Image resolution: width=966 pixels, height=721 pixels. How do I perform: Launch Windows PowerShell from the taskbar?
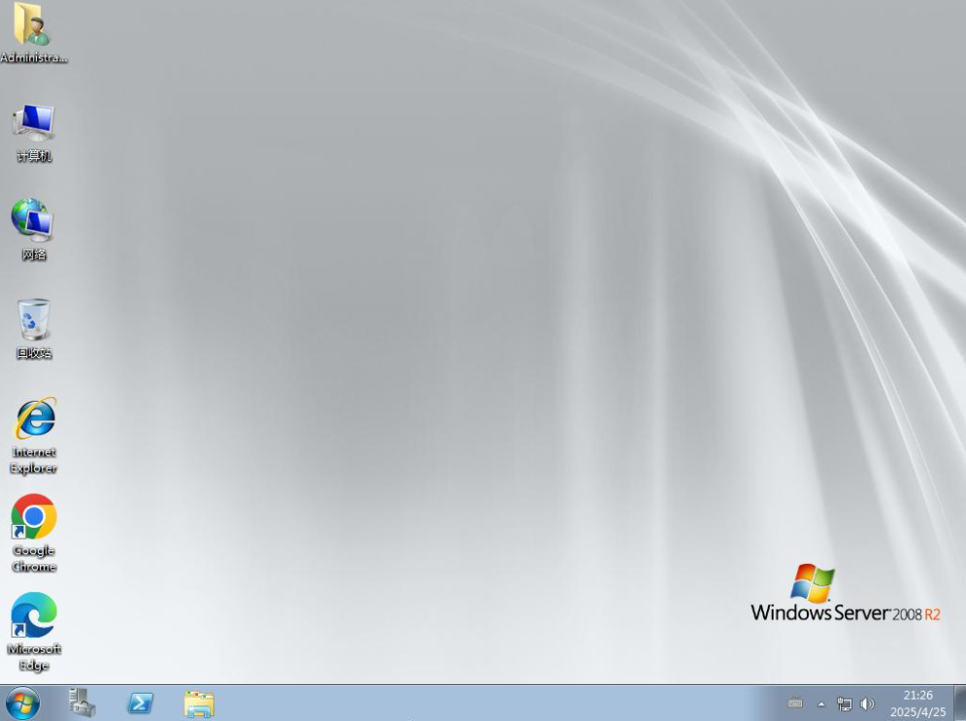[141, 704]
